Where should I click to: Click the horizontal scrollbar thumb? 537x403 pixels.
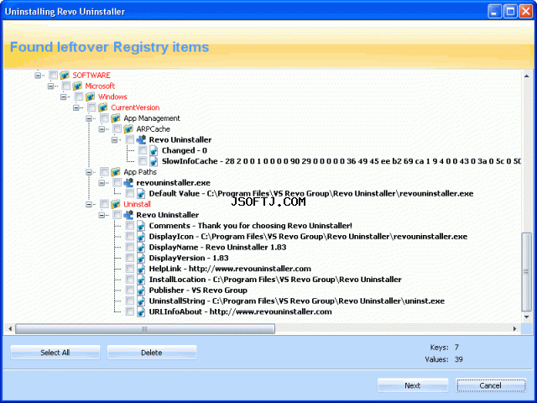(145, 328)
